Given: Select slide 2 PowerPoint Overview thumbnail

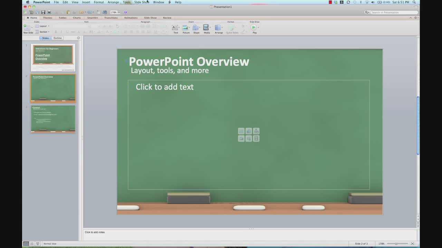Looking at the screenshot, I should click(x=53, y=89).
